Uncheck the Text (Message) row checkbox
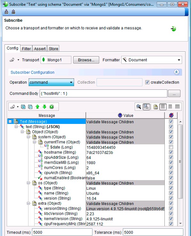Viewport: 191px width, 236px height. coord(171,122)
